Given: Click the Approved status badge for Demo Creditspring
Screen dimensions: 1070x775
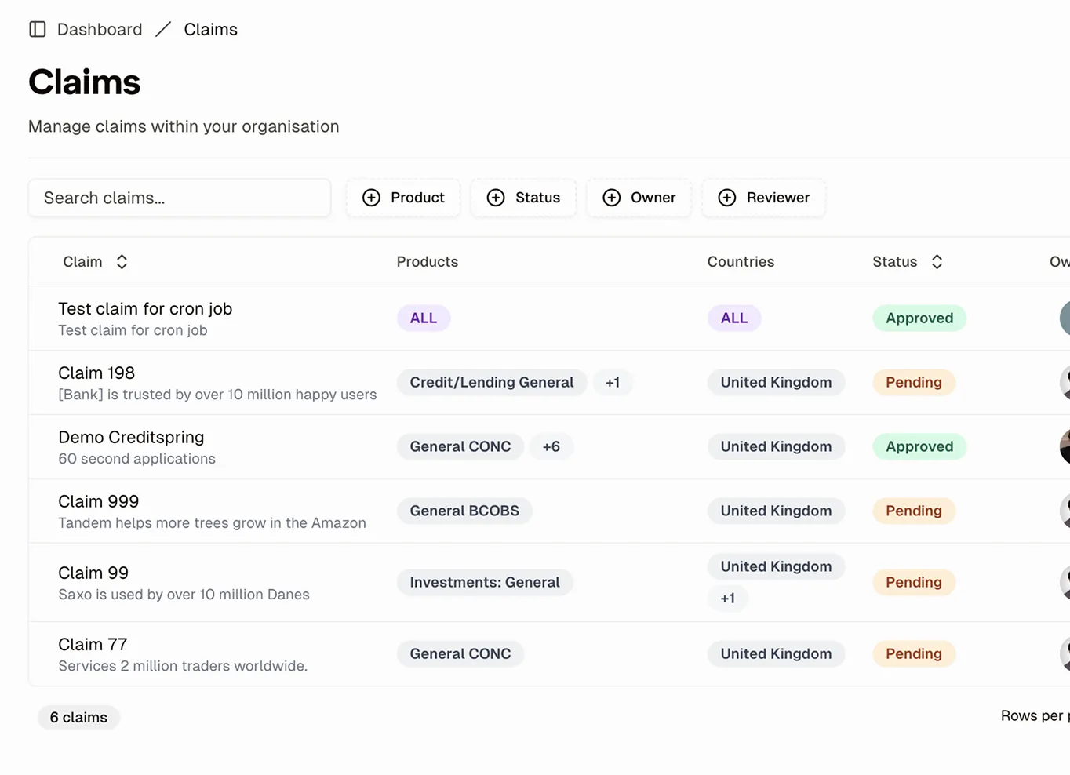Looking at the screenshot, I should click(x=919, y=446).
